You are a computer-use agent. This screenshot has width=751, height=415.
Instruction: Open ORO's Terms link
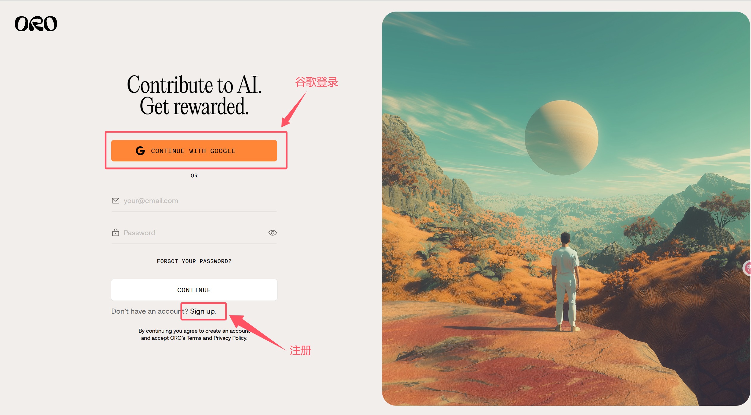click(x=194, y=338)
